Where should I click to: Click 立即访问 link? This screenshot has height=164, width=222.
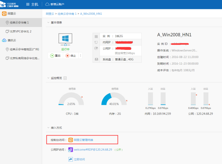click(79, 159)
